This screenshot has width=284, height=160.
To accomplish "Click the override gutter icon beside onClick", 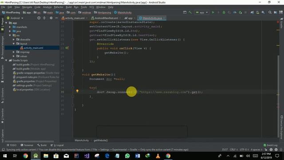I will coord(67,48).
